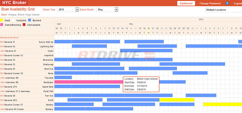This screenshot has height=113, width=242.
Task: Click the blue booking bar in Vixen row
Action: click(x=146, y=51)
